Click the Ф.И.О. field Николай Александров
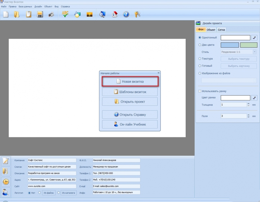 pos(116,160)
